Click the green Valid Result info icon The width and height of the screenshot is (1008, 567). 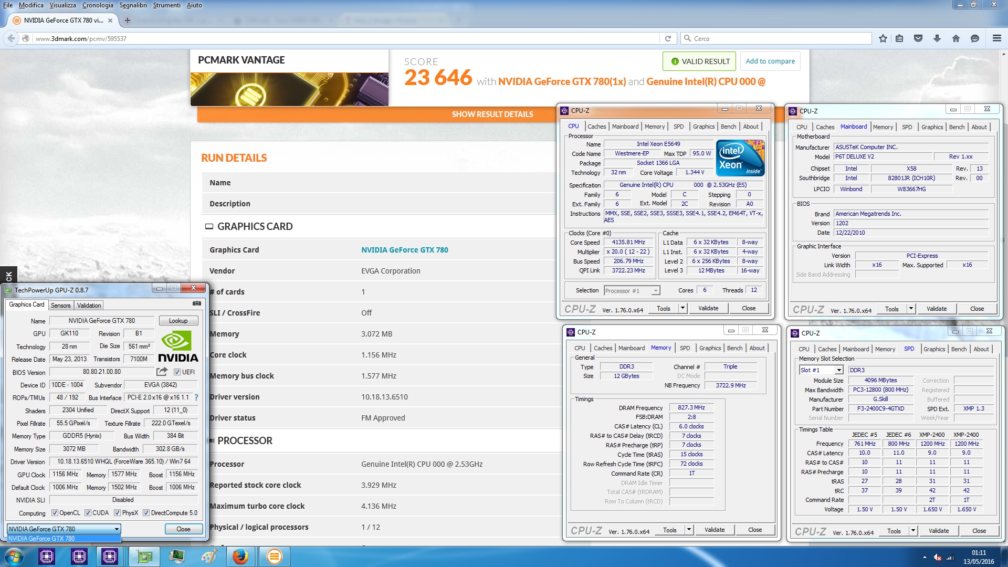point(675,61)
